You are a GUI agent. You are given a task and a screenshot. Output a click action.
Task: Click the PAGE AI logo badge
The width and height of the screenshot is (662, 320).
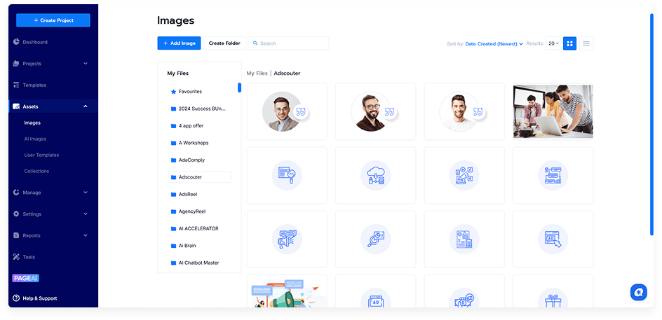coord(25,278)
